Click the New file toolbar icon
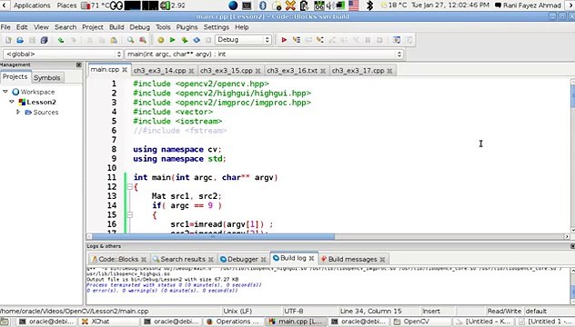This screenshot has width=575, height=327. 8,40
